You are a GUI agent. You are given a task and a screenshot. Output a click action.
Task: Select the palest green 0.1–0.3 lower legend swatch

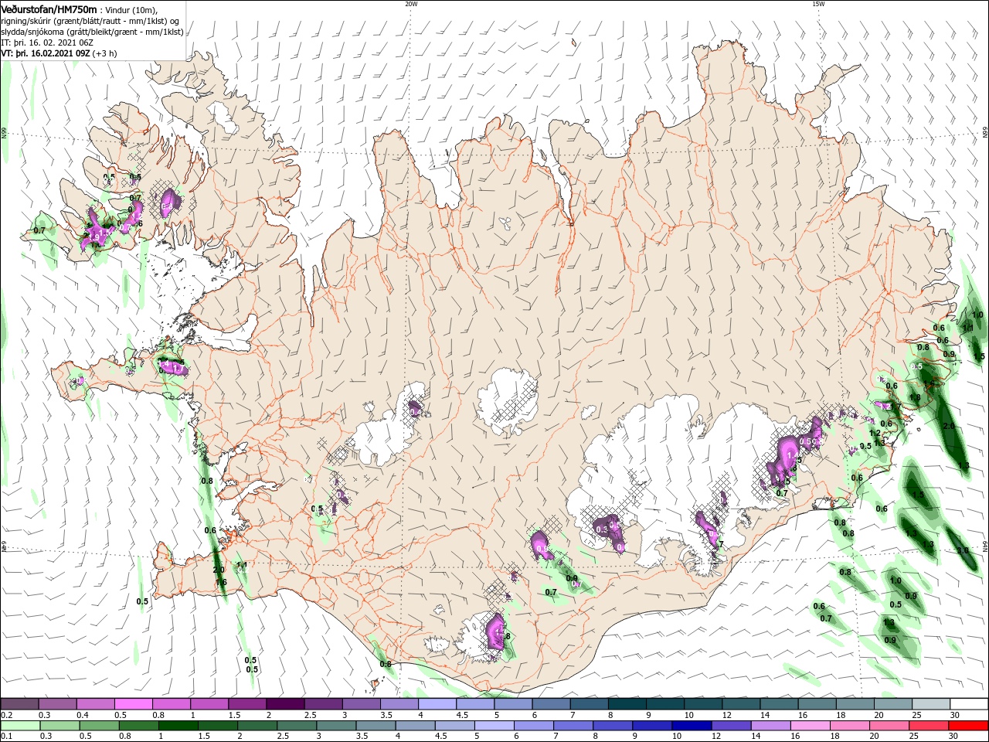[x=20, y=726]
